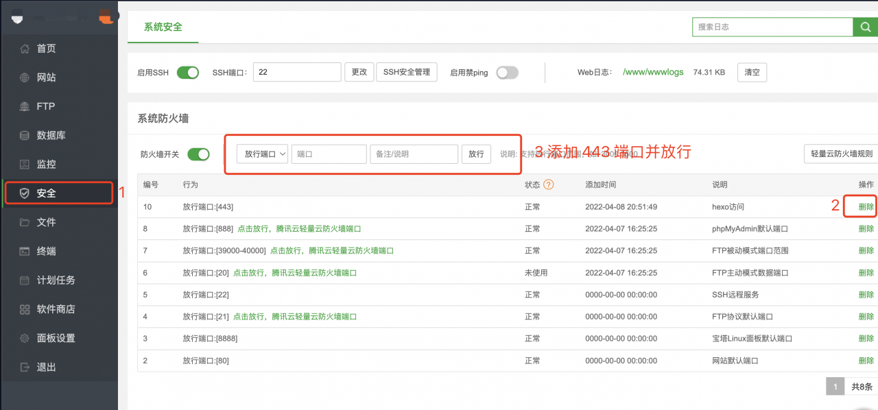This screenshot has height=410, width=878.
Task: Click the phpMyAdmin默认端口 description
Action: [x=750, y=228]
